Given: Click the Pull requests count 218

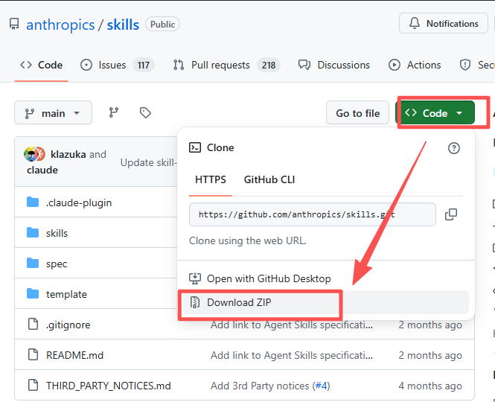Looking at the screenshot, I should 269,65.
